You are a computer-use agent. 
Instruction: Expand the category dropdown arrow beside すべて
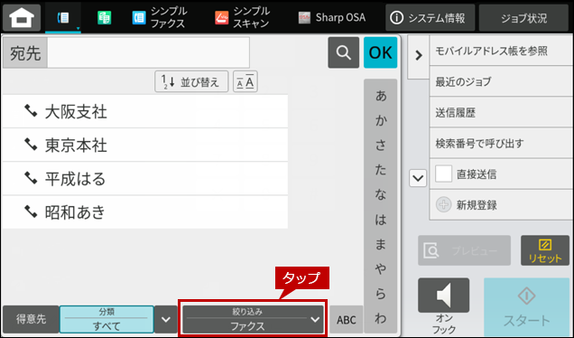[166, 319]
